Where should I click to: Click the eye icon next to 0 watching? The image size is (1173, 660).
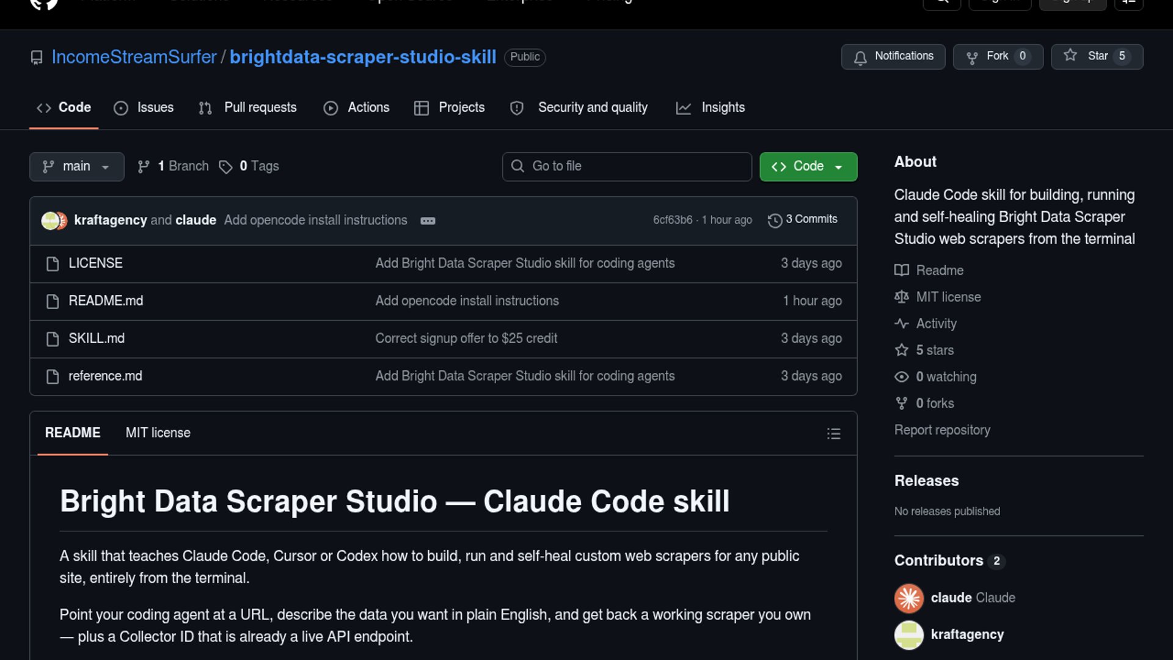(902, 377)
